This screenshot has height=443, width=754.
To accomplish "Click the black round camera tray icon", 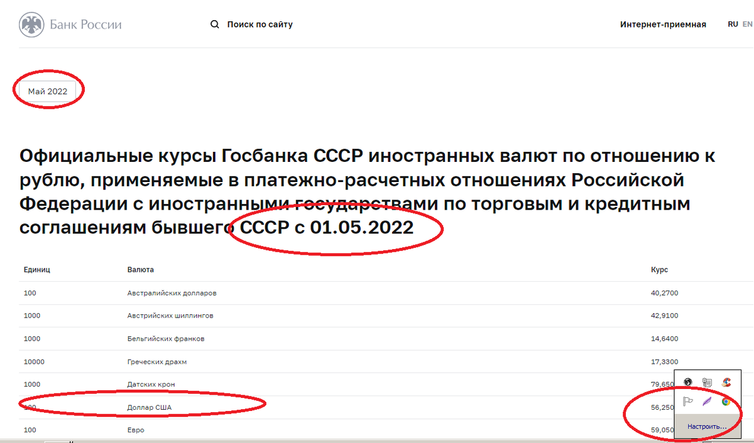I will 687,382.
